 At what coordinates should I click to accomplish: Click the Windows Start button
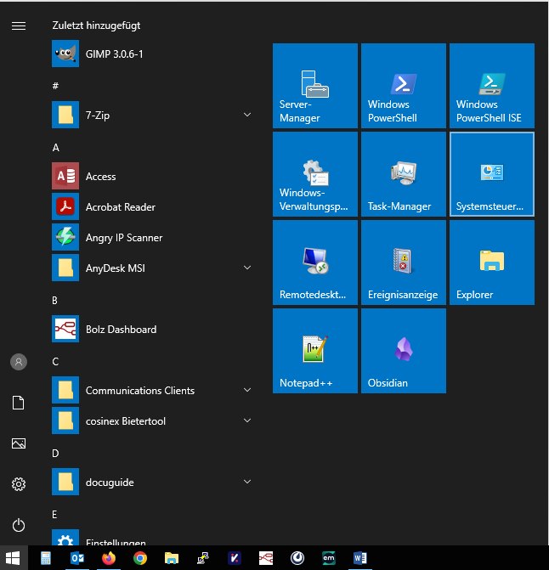[14, 558]
